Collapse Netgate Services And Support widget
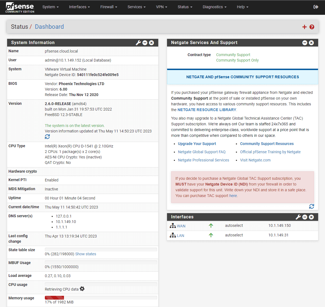This screenshot has width=325, height=307. coord(305,43)
